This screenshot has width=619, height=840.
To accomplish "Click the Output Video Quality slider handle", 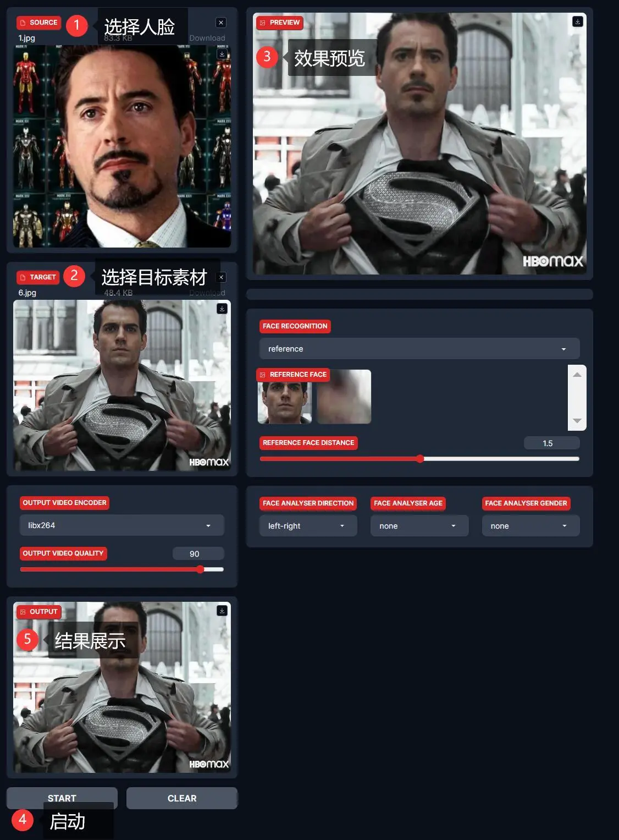I will click(200, 569).
